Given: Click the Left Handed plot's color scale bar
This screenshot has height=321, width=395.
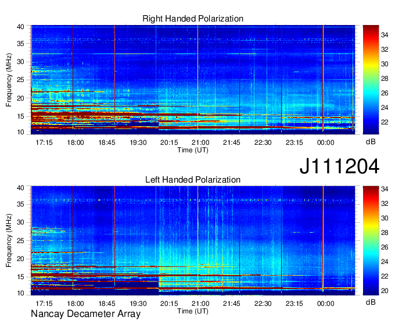Looking at the screenshot, I should click(371, 241).
